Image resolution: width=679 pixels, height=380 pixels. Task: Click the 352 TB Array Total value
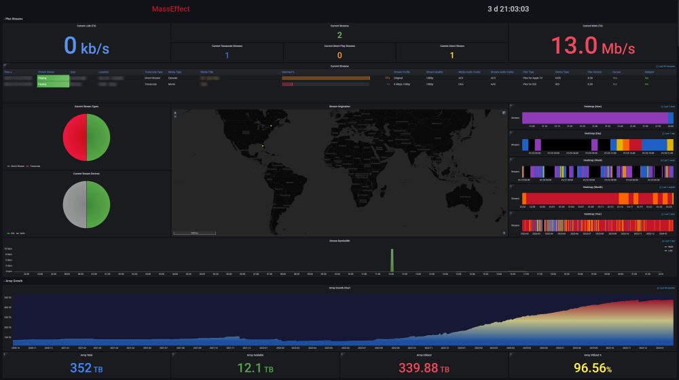pos(86,368)
